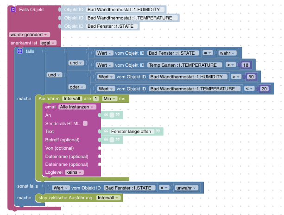This screenshot has width=284, height=215.
Task: Edit the number value 18
Action: tap(246, 65)
